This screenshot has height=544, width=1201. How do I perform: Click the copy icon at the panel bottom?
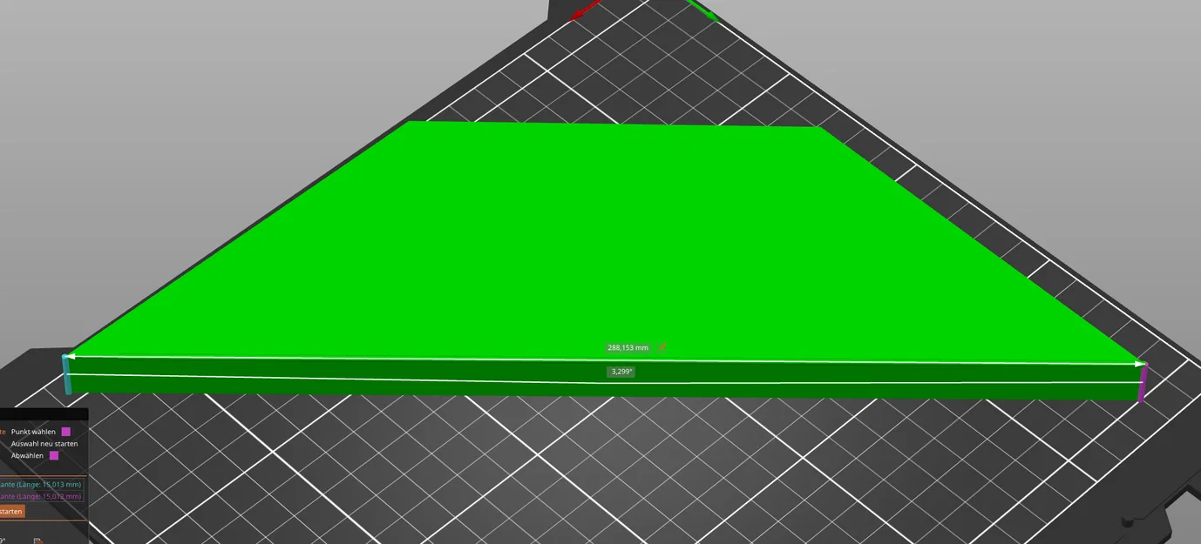(x=37, y=541)
